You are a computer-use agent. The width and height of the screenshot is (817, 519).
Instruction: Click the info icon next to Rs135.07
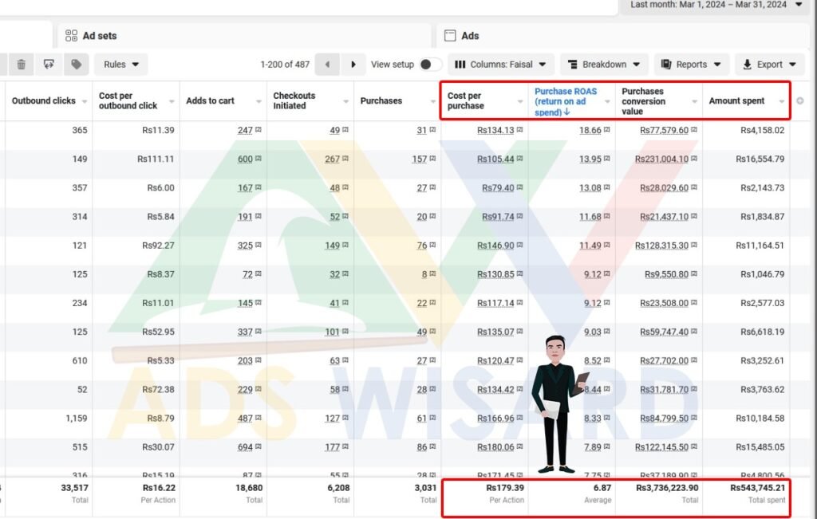pos(519,331)
